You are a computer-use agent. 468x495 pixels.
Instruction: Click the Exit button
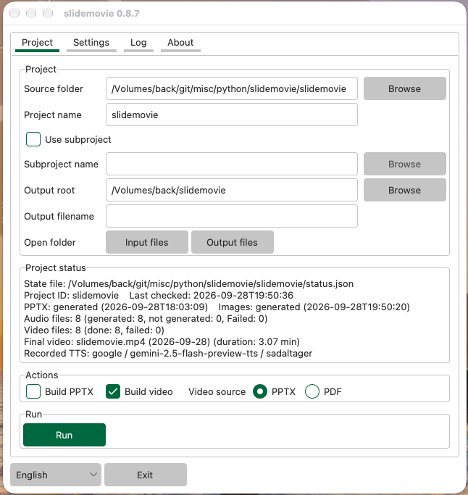pos(146,475)
